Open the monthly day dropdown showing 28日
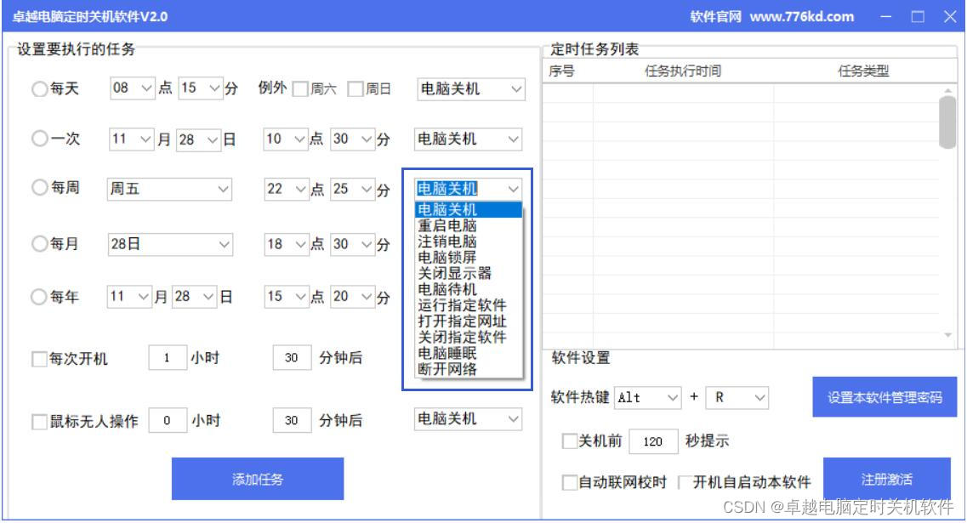967x523 pixels. click(x=170, y=244)
